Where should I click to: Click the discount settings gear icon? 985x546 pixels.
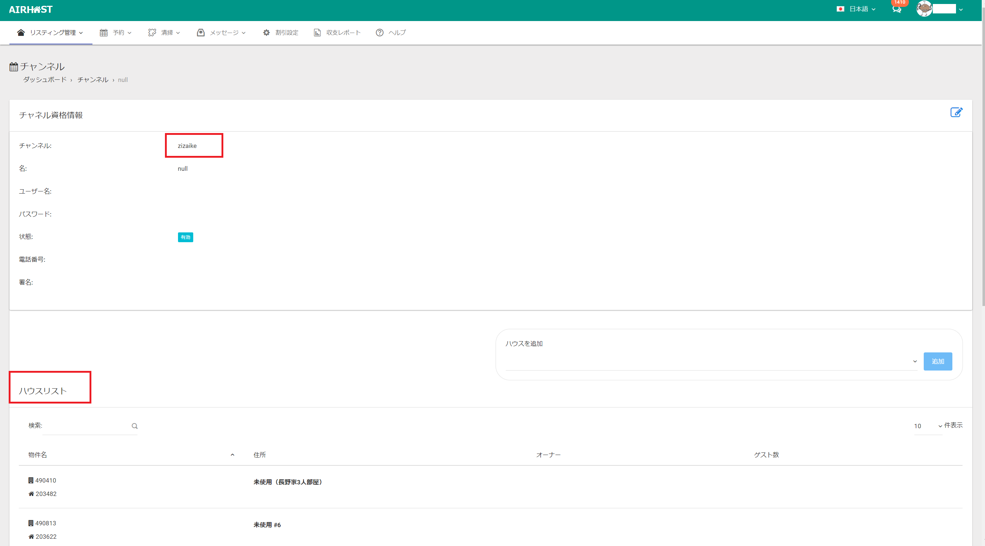tap(266, 33)
